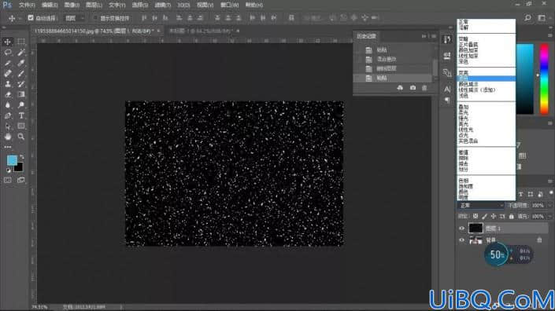Select the Move tool in the toolbox
555x311 pixels.
click(7, 42)
